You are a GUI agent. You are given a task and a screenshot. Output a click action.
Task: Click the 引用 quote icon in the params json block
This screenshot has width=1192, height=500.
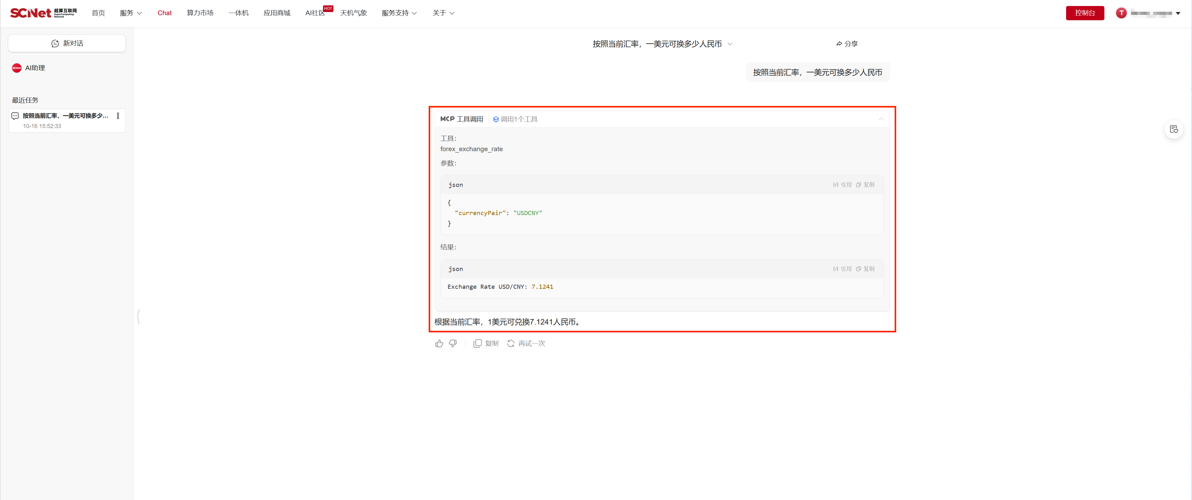coord(842,185)
